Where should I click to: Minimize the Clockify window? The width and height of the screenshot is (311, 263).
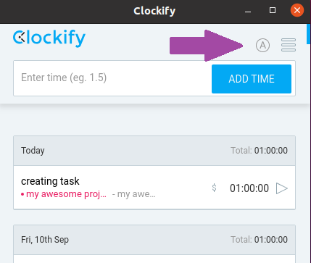tap(248, 11)
